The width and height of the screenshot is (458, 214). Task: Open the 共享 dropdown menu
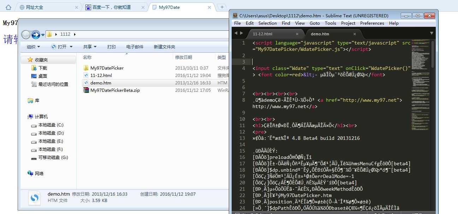click(x=90, y=47)
